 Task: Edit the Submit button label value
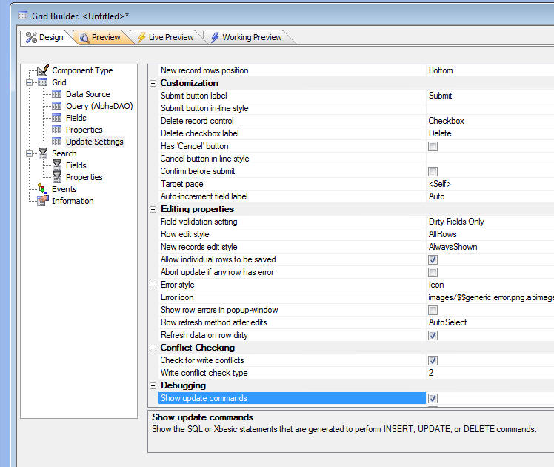point(490,96)
